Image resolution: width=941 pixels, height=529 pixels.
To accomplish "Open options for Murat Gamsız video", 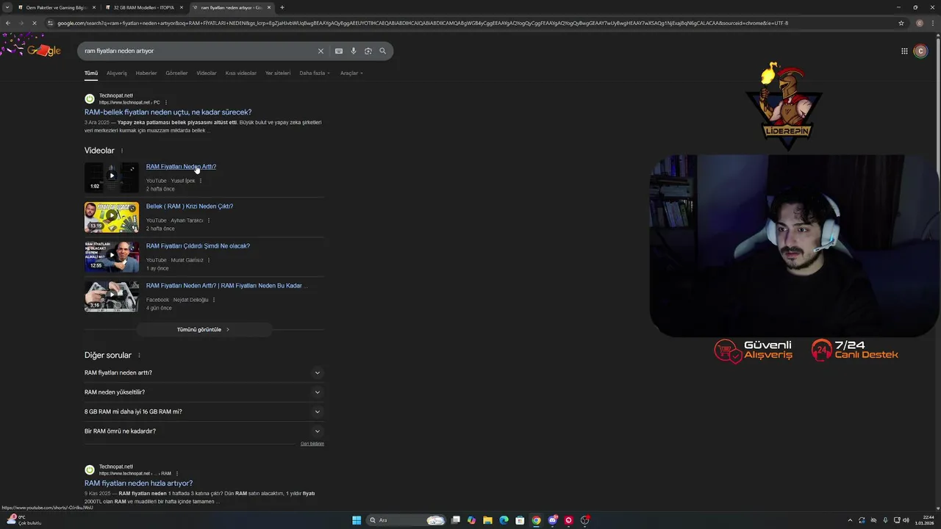I will tap(209, 260).
